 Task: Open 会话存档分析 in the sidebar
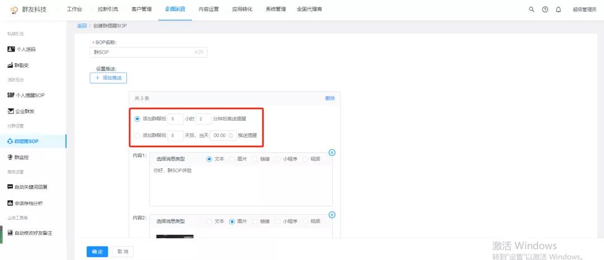[x=29, y=203]
